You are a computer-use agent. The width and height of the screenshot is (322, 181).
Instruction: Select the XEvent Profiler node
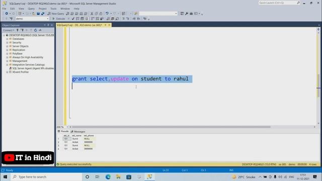21,72
